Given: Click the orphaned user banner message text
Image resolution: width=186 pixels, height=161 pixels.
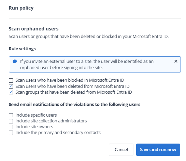Looking at the screenshot, I should click(87, 64).
